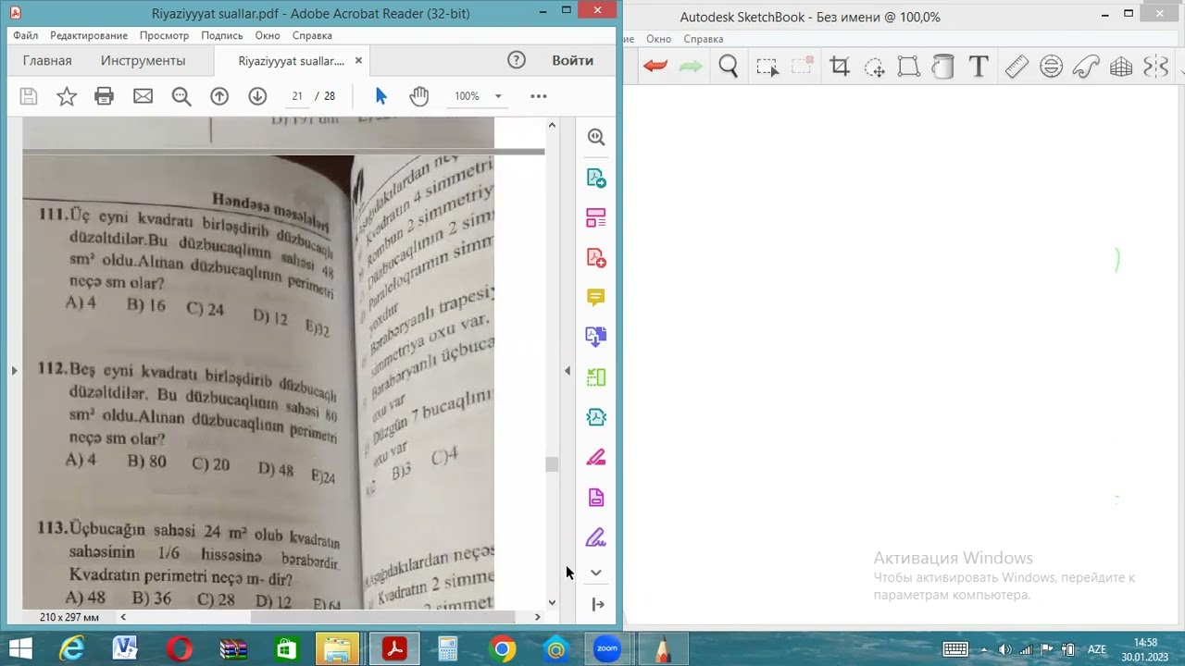Open the three-dots more tools menu
Image resolution: width=1185 pixels, height=666 pixels.
coord(539,96)
